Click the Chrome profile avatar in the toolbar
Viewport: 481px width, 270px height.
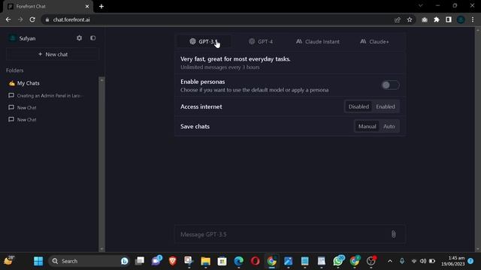click(461, 19)
